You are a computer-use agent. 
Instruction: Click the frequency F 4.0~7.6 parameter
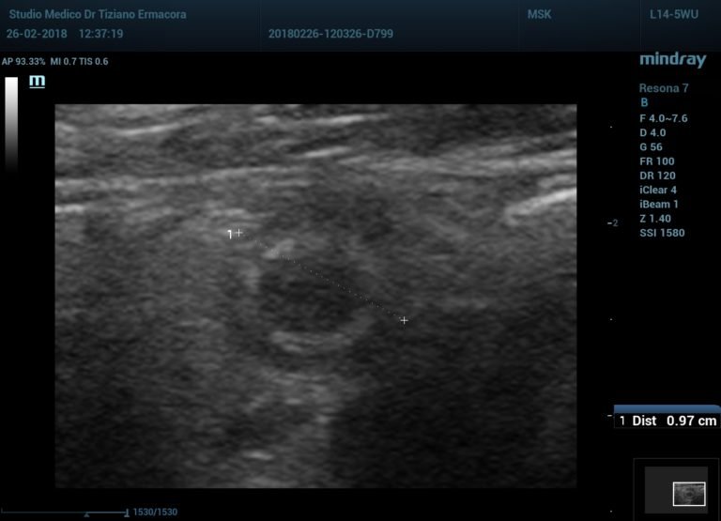tap(663, 118)
